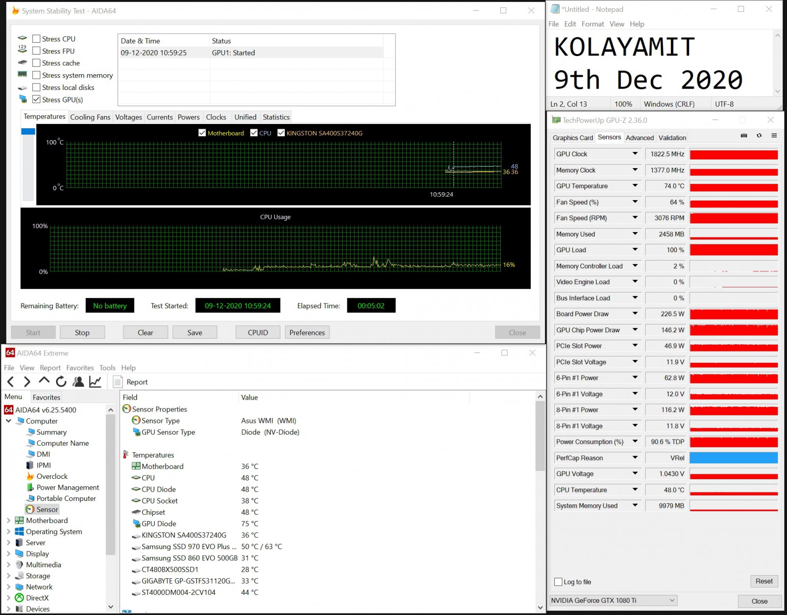Click the AIDA64 Forward navigation arrow

pos(27,381)
